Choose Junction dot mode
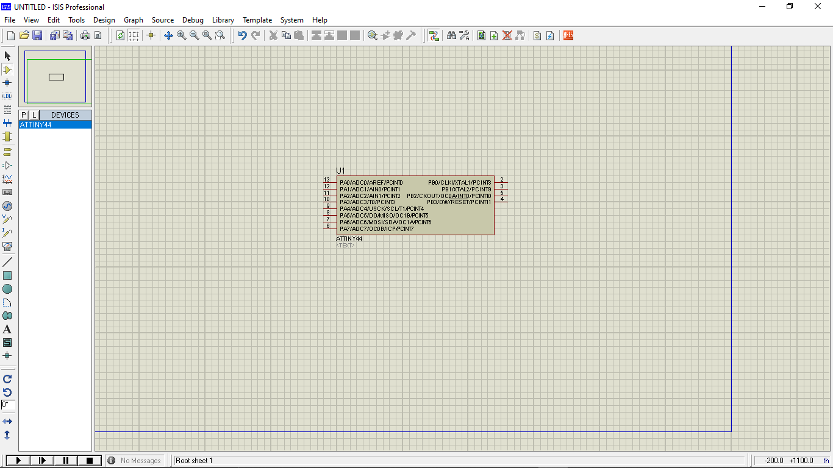The height and width of the screenshot is (468, 833). coord(7,82)
